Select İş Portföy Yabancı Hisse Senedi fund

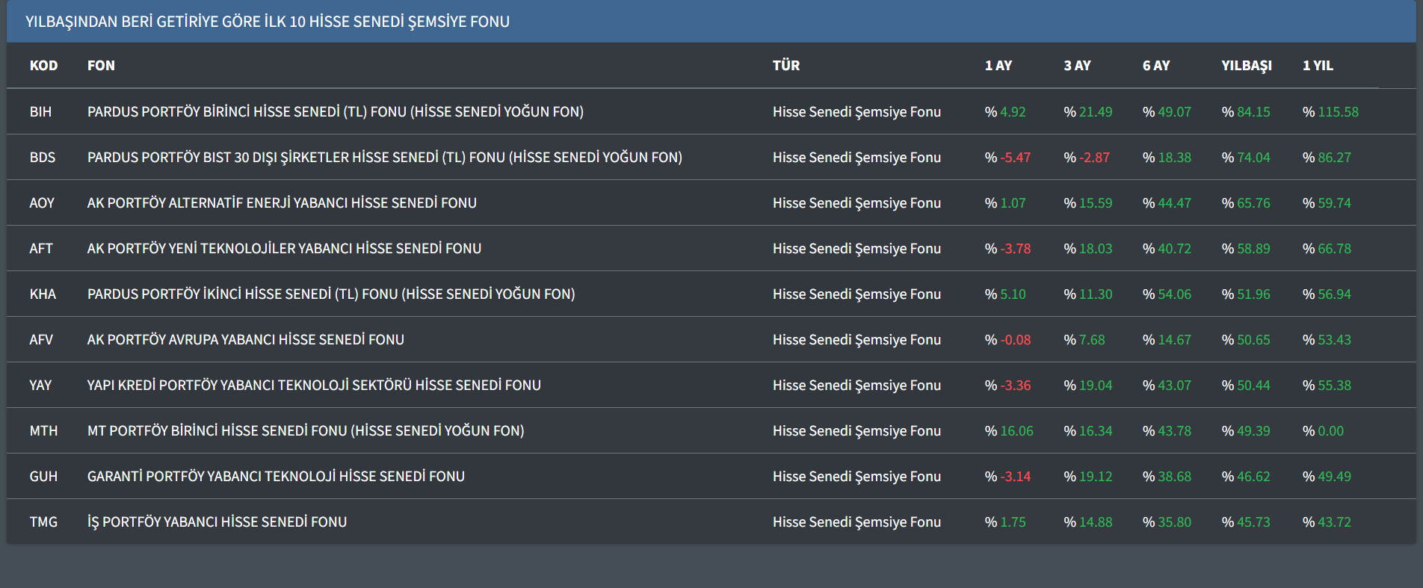point(217,522)
